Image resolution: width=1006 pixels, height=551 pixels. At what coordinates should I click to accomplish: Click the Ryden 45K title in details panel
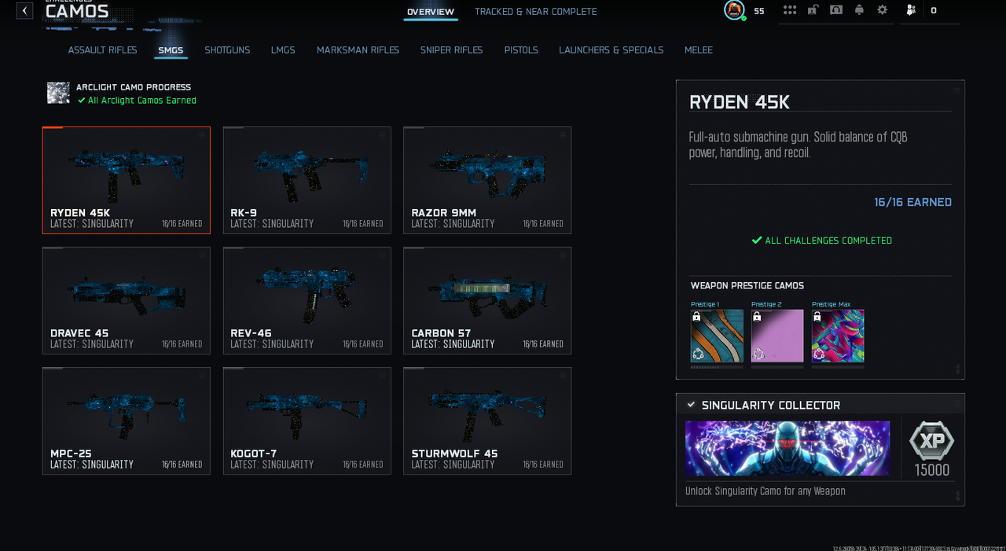click(740, 102)
